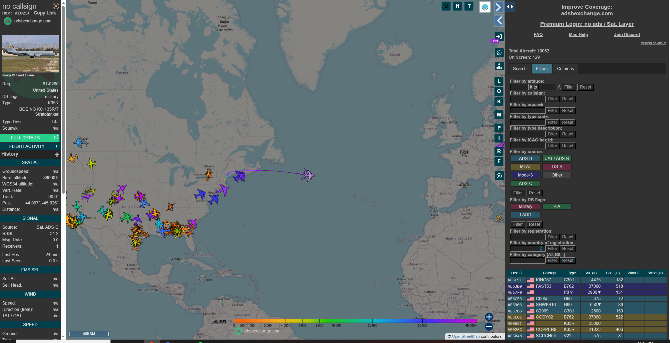Toggle the UAT / ADS-R source filter
670x343 pixels.
557,159
